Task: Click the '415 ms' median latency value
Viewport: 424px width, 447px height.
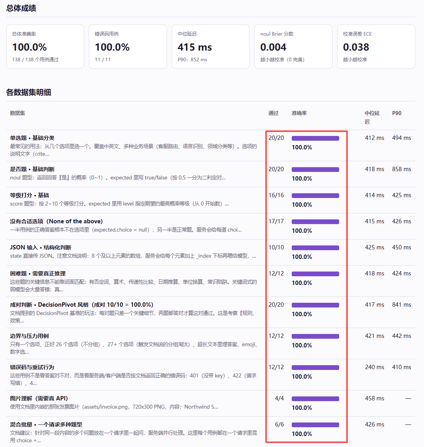Action: (195, 47)
